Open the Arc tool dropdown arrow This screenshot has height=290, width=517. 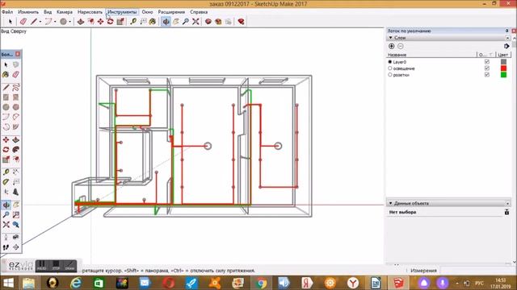point(55,22)
